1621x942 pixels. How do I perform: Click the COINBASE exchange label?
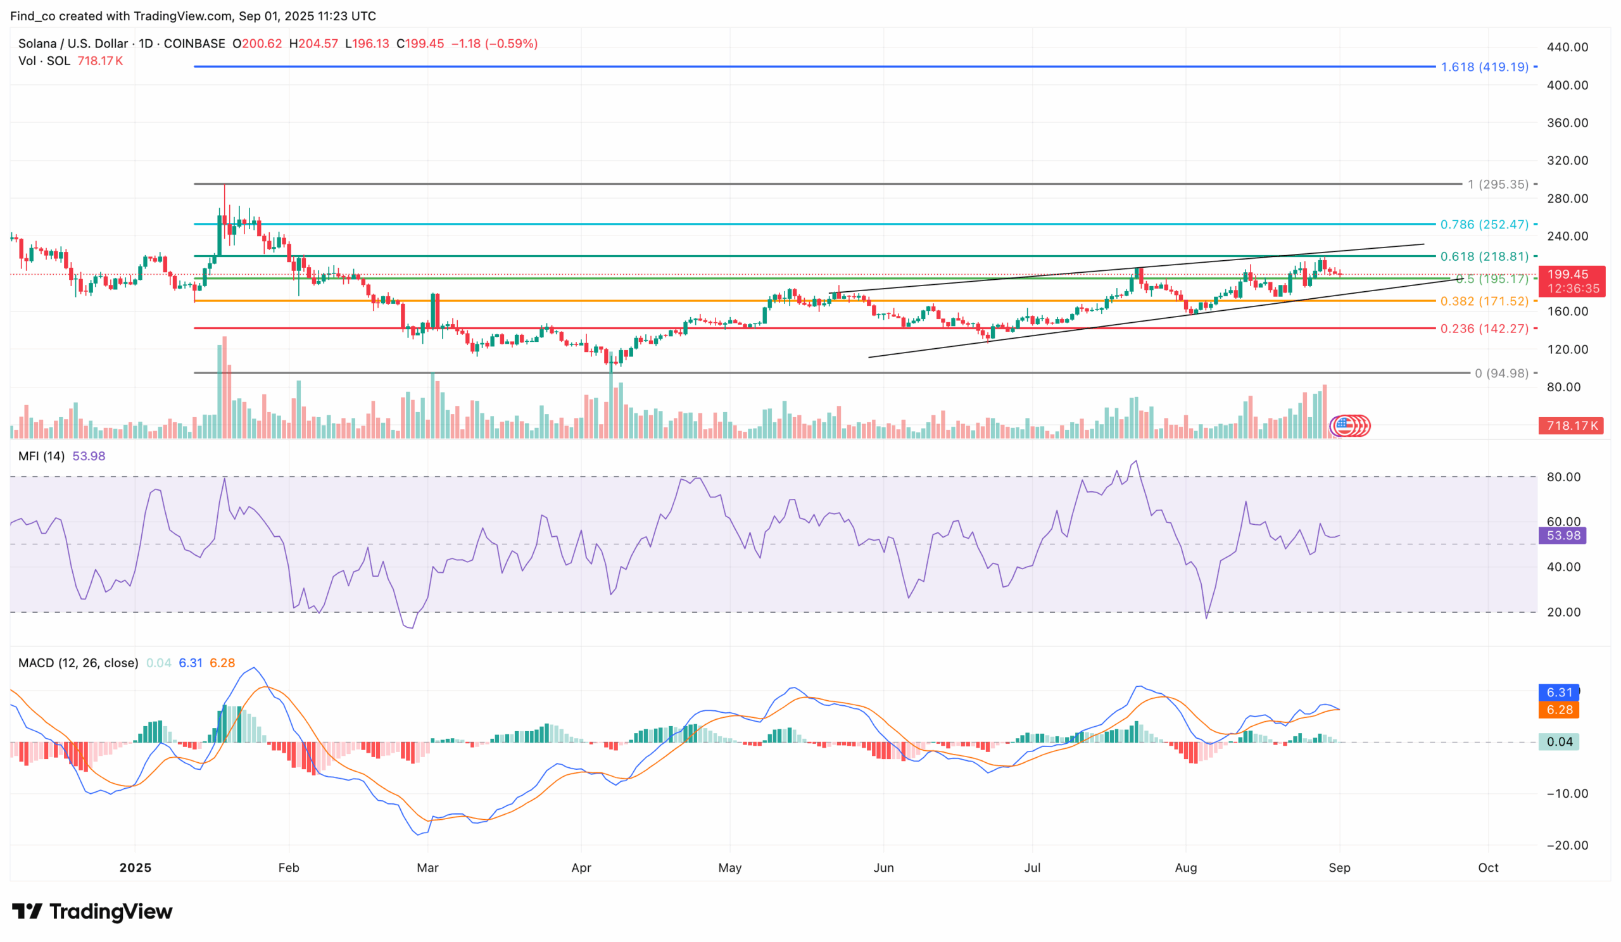coord(197,43)
